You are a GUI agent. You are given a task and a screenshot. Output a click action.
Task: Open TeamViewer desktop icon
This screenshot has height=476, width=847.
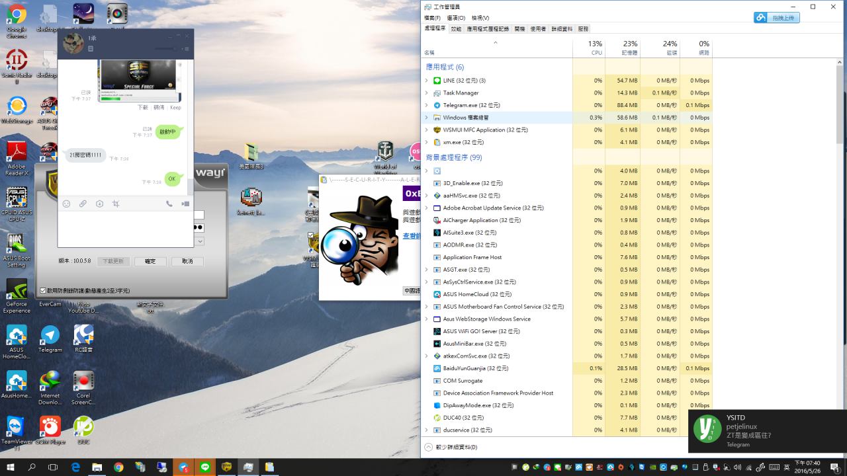coord(16,430)
